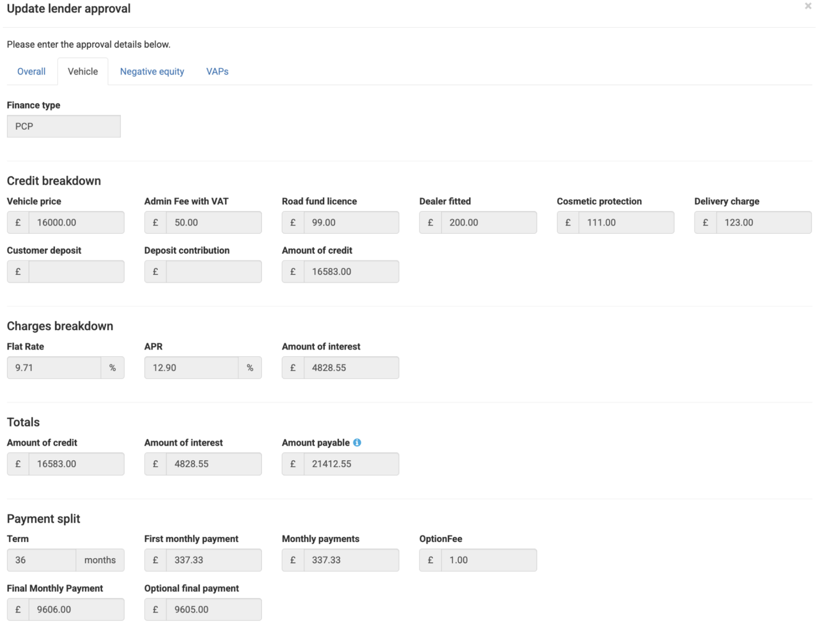Image resolution: width=817 pixels, height=631 pixels.
Task: Click the Cosmetic protection input
Action: [626, 223]
